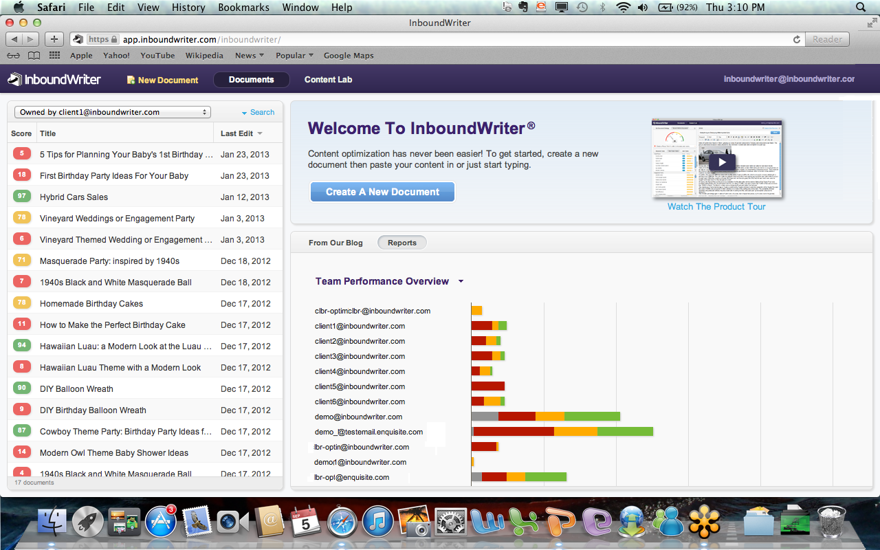Open the App Store Dock icon
Image resolution: width=880 pixels, height=550 pixels.
[x=161, y=522]
